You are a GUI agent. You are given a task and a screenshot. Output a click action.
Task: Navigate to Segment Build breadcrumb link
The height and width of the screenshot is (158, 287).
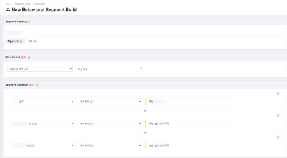(22, 4)
